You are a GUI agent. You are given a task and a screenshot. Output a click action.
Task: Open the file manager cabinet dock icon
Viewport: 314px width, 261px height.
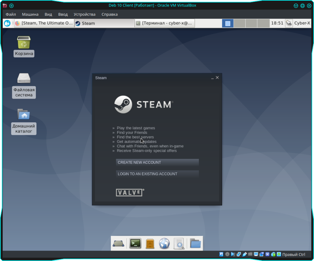pyautogui.click(x=150, y=243)
